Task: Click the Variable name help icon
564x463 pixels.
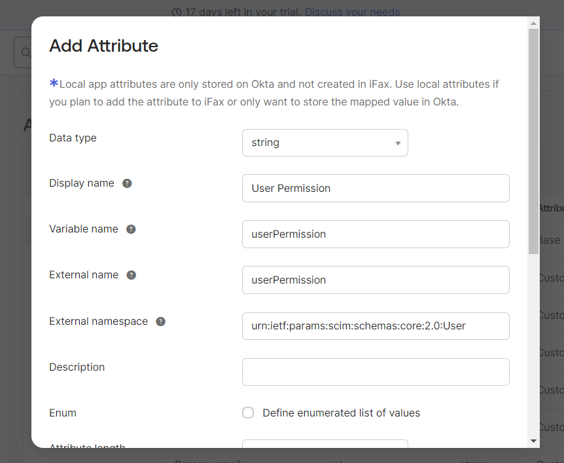Action: tap(131, 229)
